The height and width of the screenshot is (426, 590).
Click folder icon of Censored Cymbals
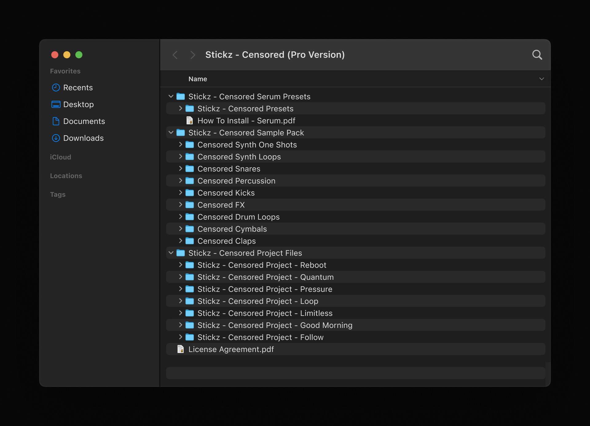pos(190,229)
